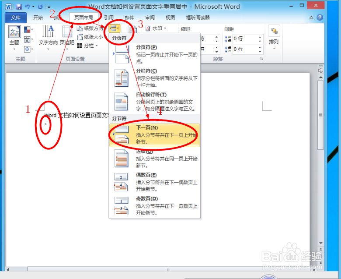The width and height of the screenshot is (341, 279).
Task: Open Word Help question mark icon
Action: pos(320,18)
